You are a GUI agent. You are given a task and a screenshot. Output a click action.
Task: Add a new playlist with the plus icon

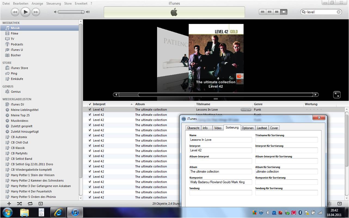pos(9,204)
